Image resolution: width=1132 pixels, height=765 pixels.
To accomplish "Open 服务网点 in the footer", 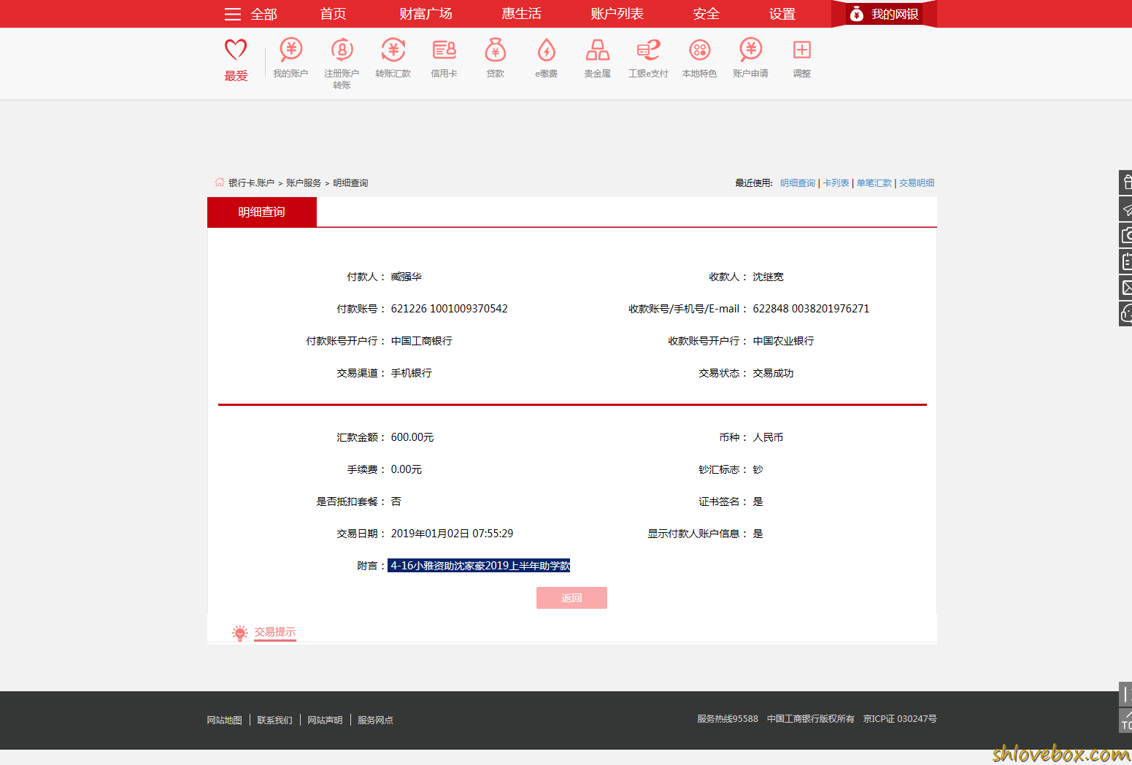I will [375, 720].
